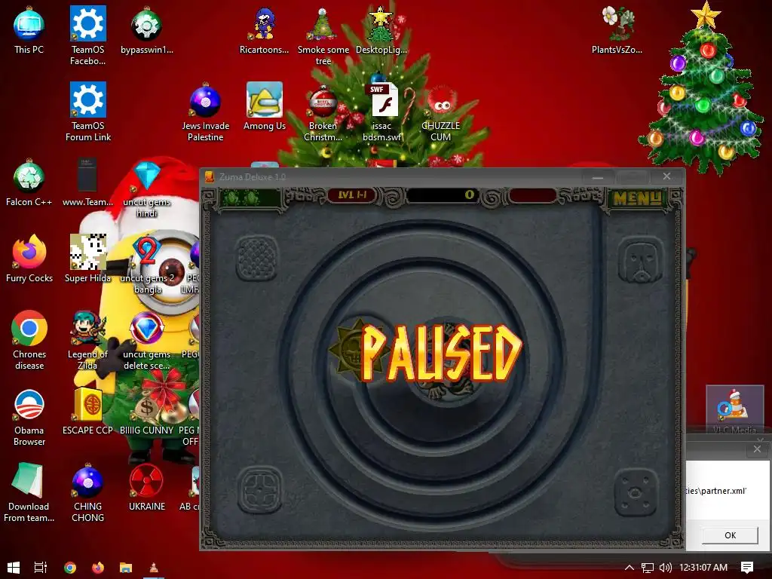Image resolution: width=772 pixels, height=579 pixels.
Task: Close the partner.xml error dialog
Action: coord(757,449)
